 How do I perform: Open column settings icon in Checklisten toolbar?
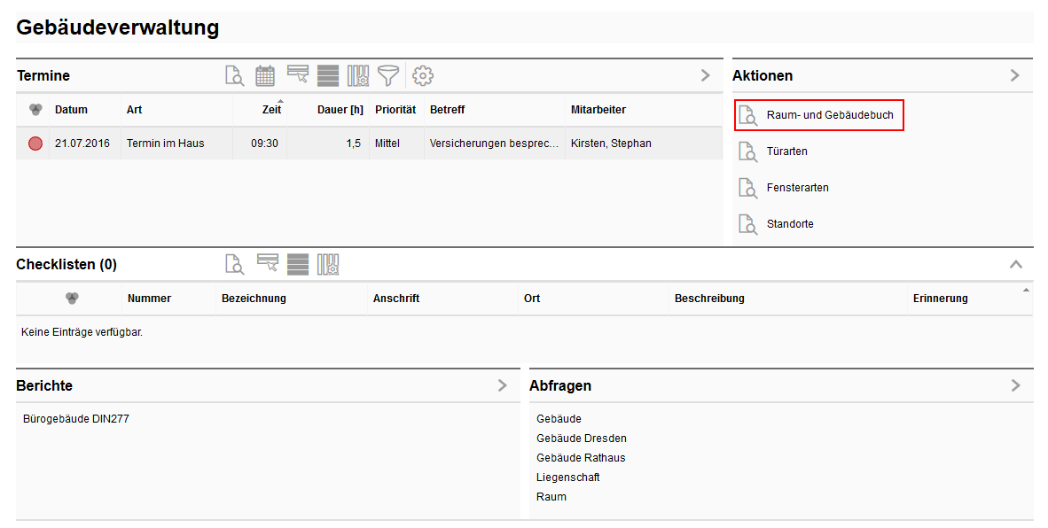point(328,264)
